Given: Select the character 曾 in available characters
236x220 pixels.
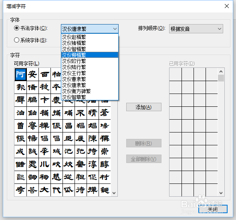Looking at the screenshot, I should coord(20,126).
